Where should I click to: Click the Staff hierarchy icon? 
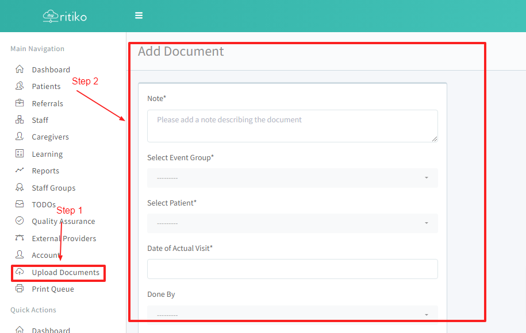click(x=20, y=120)
